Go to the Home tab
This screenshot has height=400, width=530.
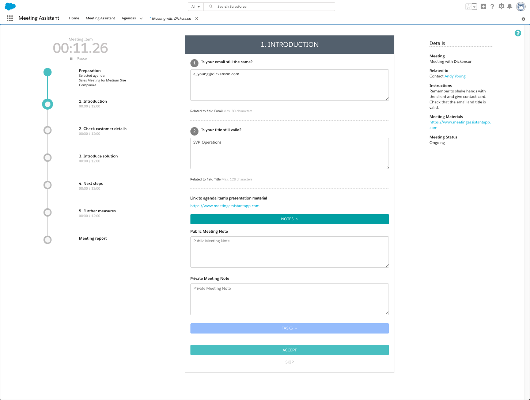click(74, 18)
